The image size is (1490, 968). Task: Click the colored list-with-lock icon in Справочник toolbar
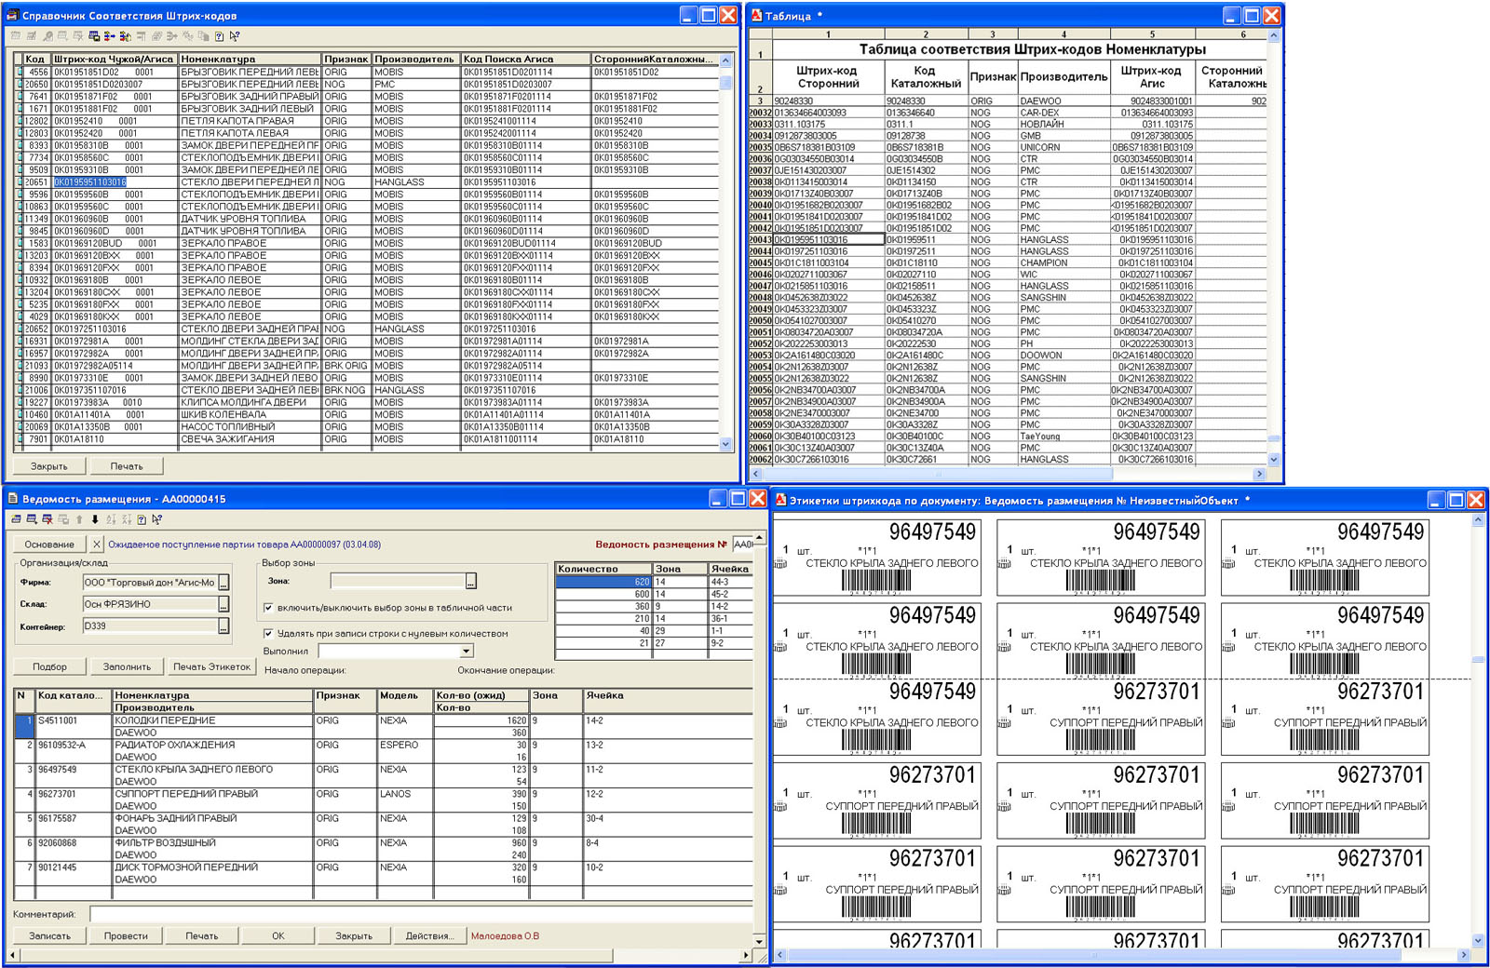click(125, 36)
